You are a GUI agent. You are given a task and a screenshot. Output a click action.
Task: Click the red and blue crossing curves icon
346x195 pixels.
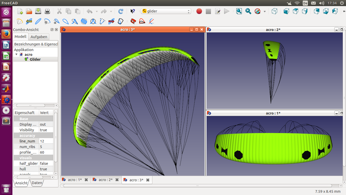[x=151, y=21]
